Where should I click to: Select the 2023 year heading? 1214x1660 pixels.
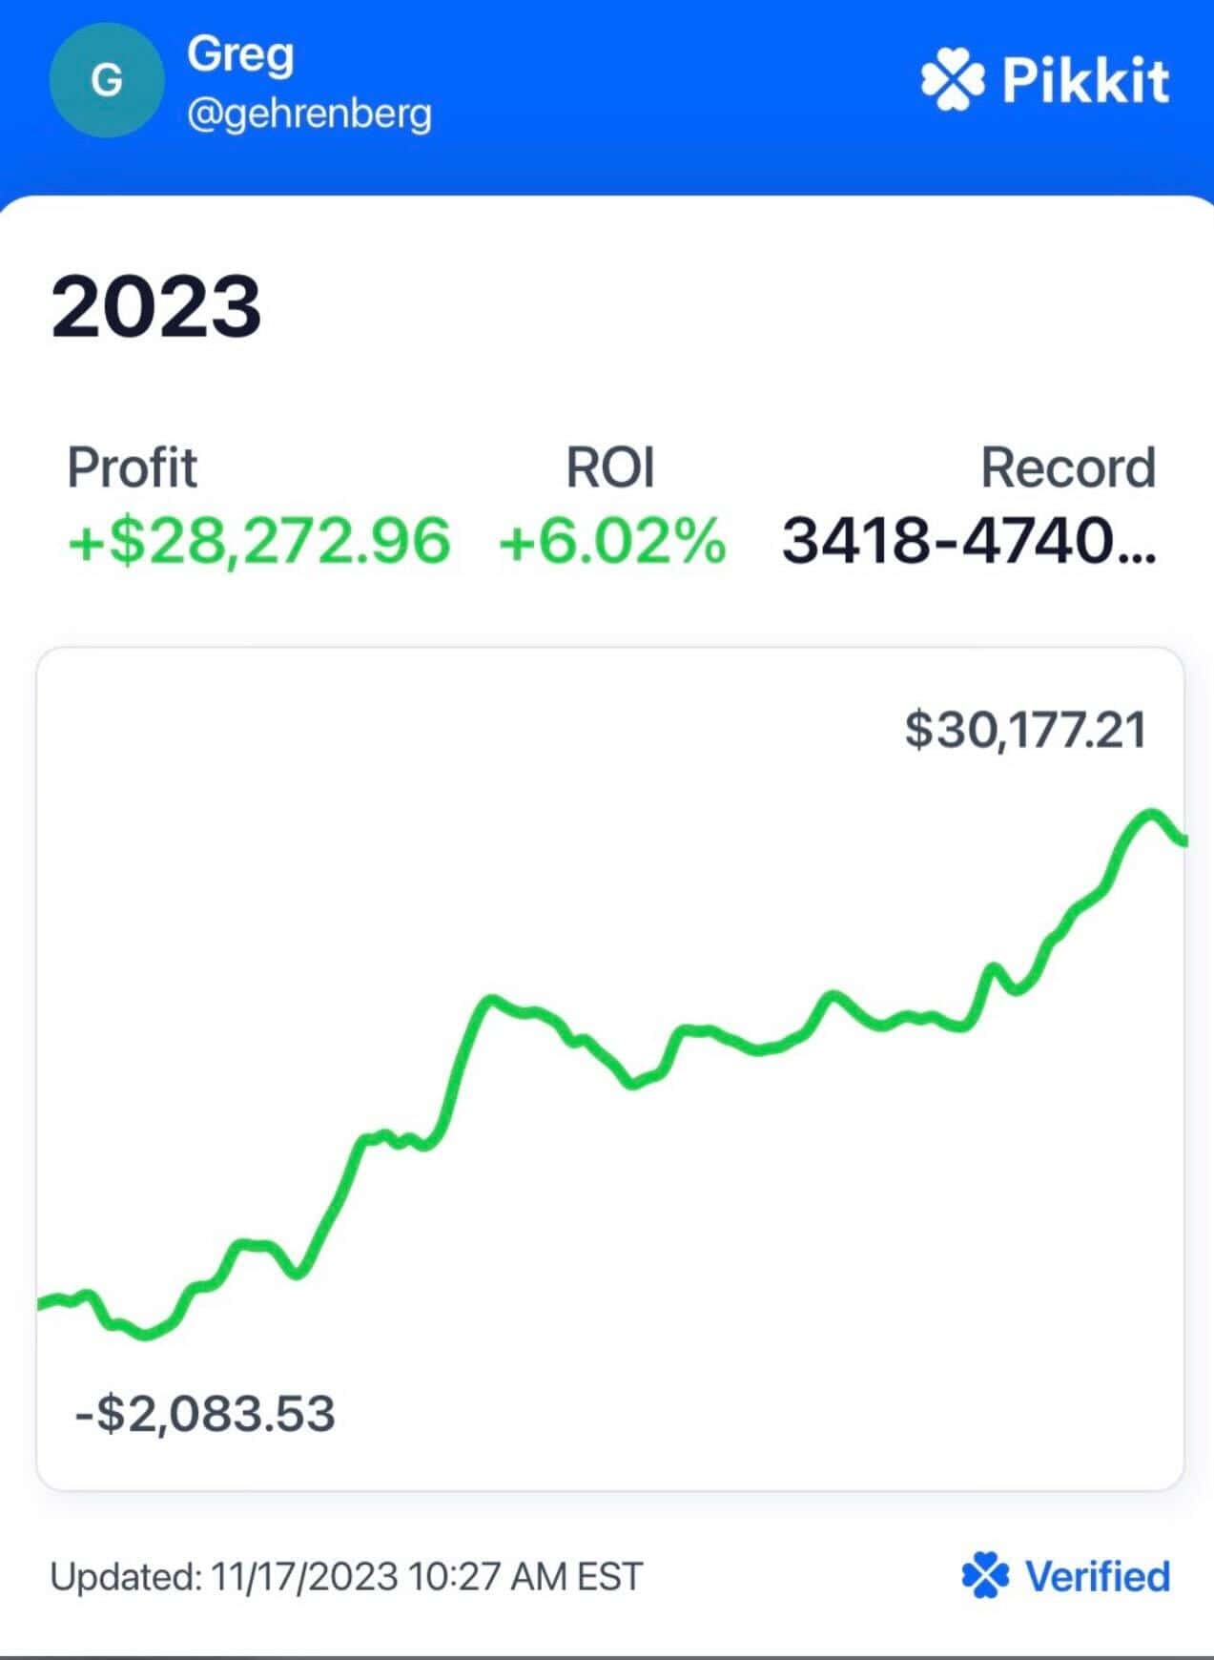155,306
